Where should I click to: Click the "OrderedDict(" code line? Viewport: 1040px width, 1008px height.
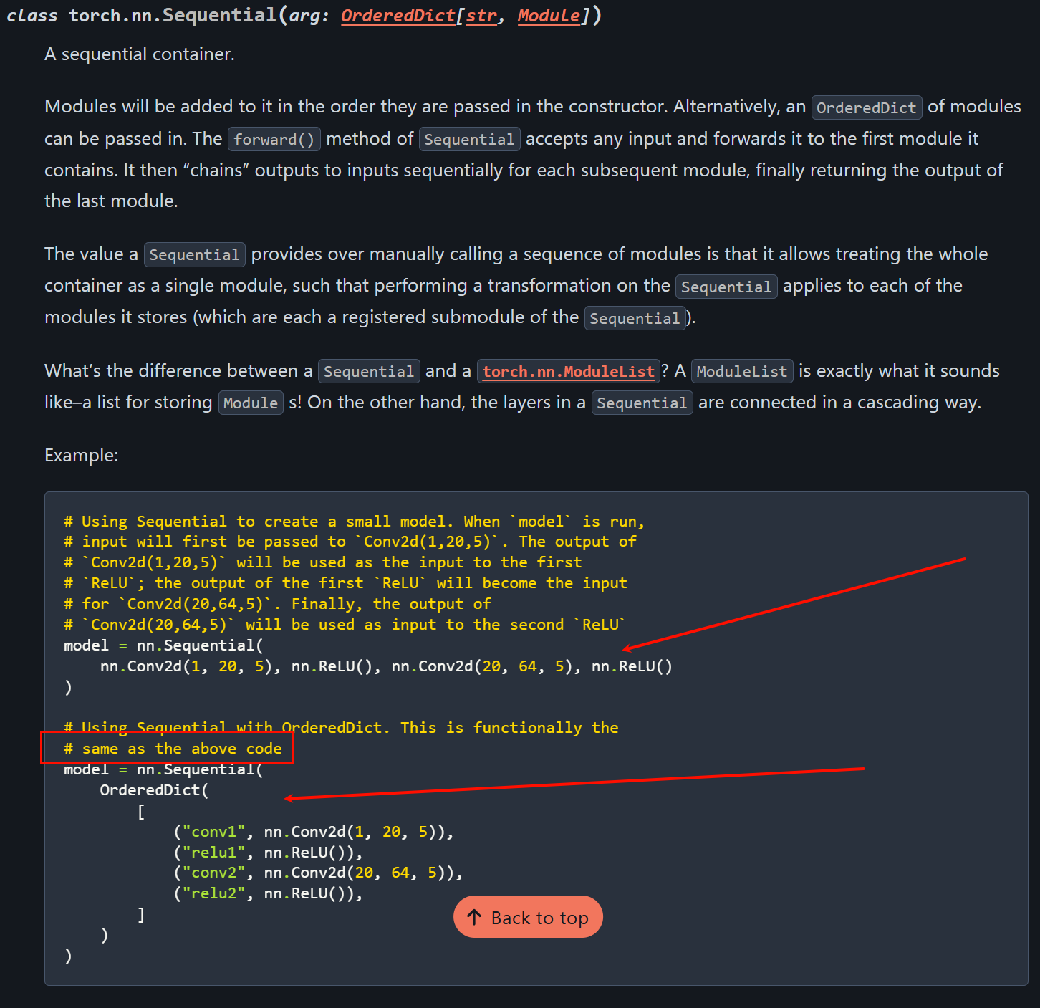[x=154, y=790]
